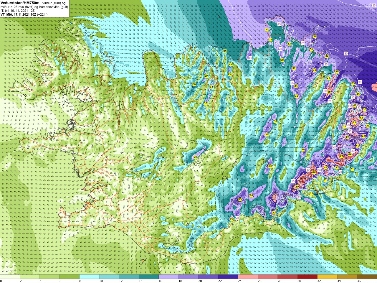Image resolution: width=377 pixels, height=283 pixels.
Task: Click the title text "Veðurstofan/HM750m"
Action: tap(20, 3)
